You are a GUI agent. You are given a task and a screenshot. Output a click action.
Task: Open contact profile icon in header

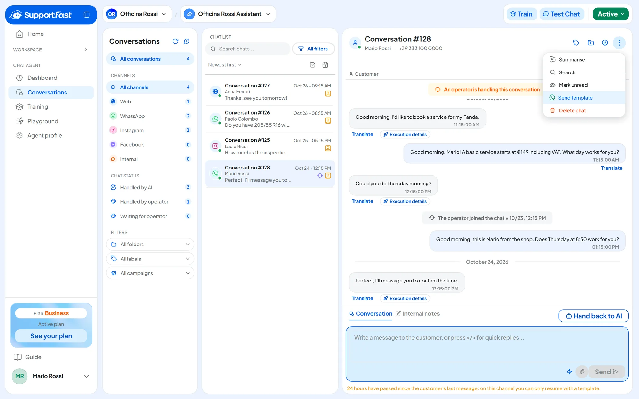[605, 42]
